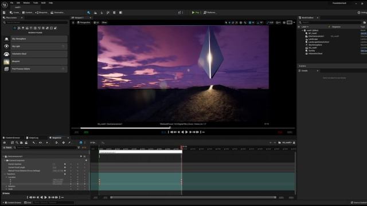Select Landscape in the Outliner

(x=313, y=39)
